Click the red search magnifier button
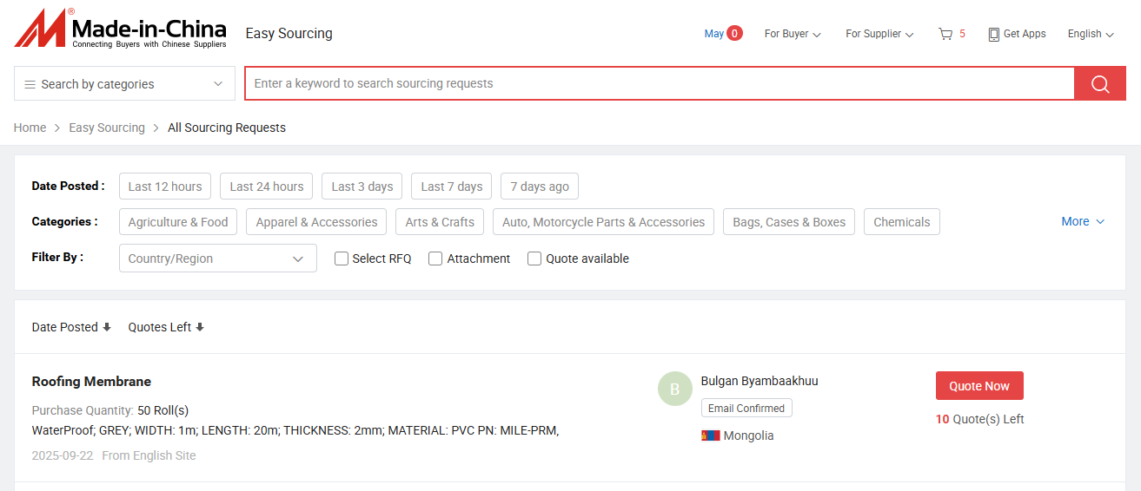 1100,84
